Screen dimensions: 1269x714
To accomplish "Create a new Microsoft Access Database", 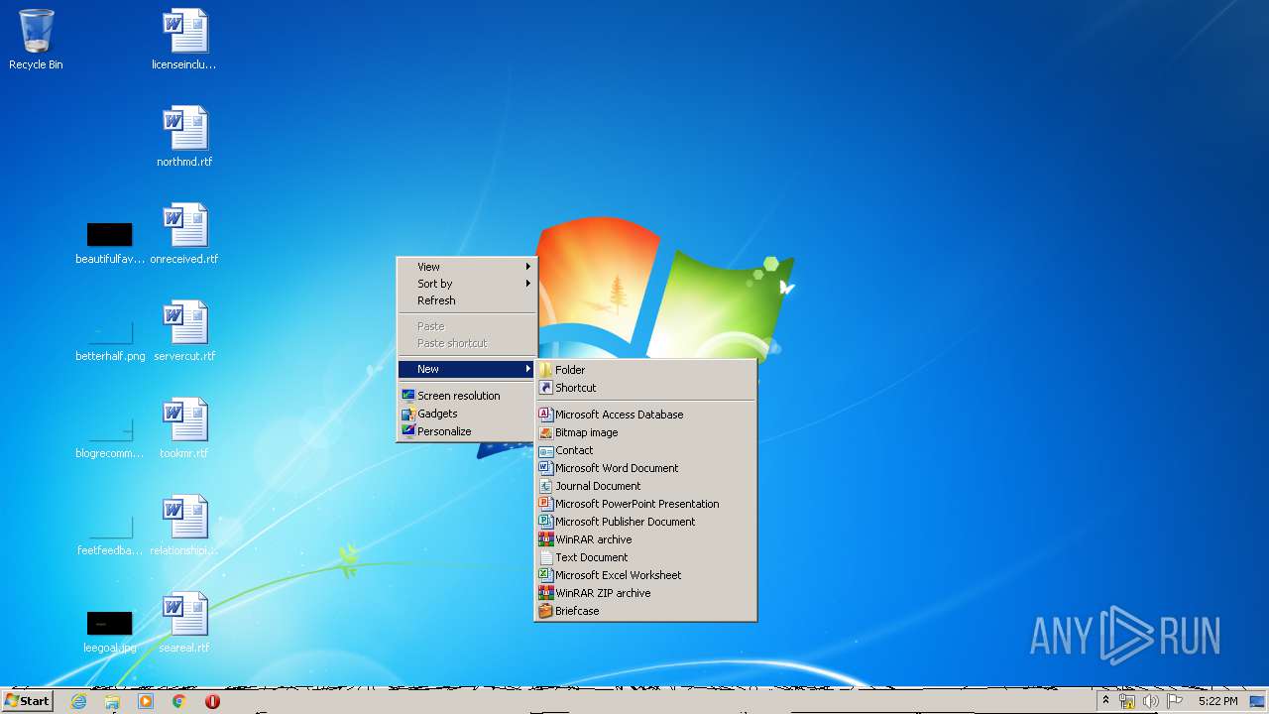I will point(645,415).
